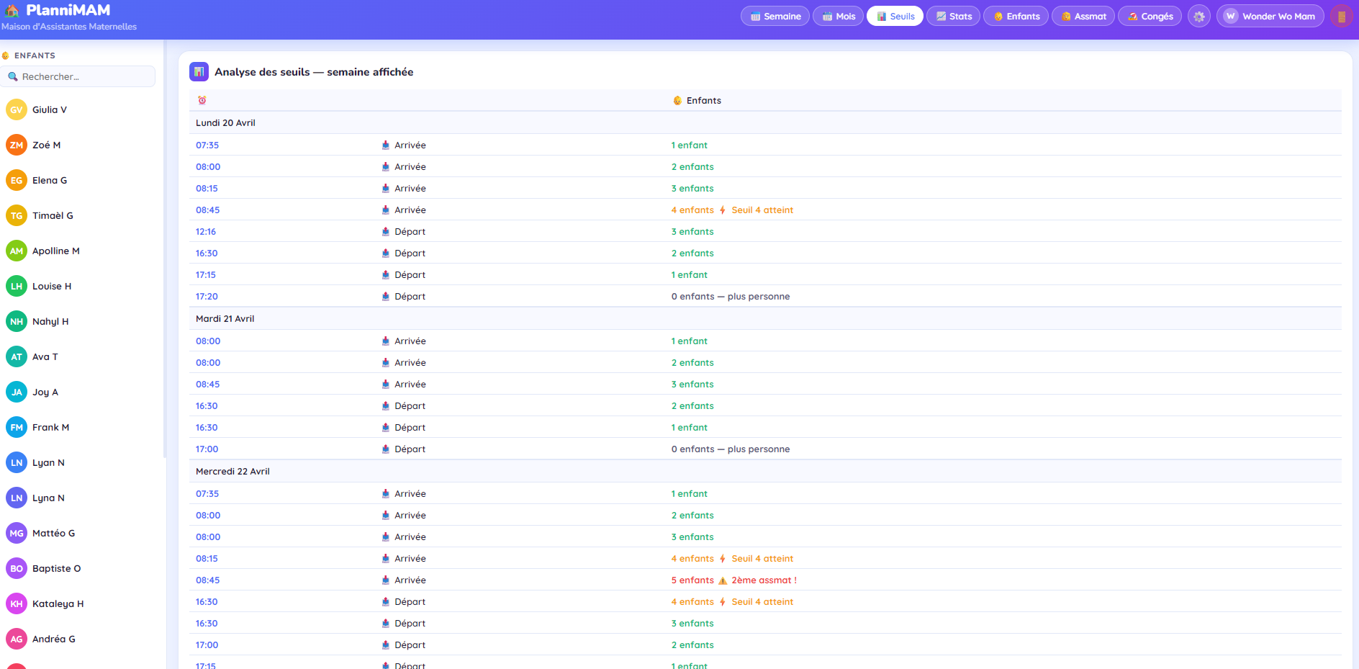Click the PlanniMAM house logo
Screen dimensions: 1359x669
[x=12, y=10]
